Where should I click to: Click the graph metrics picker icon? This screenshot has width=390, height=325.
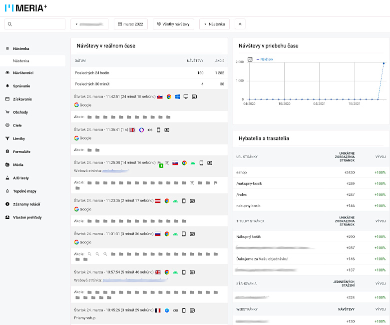point(250,59)
